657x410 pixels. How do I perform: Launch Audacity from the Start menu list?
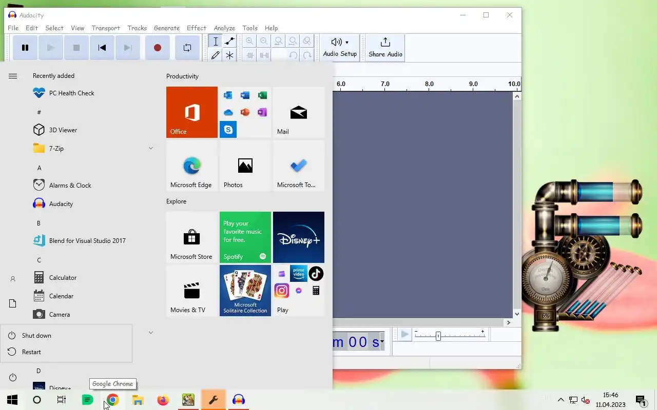tap(92, 204)
